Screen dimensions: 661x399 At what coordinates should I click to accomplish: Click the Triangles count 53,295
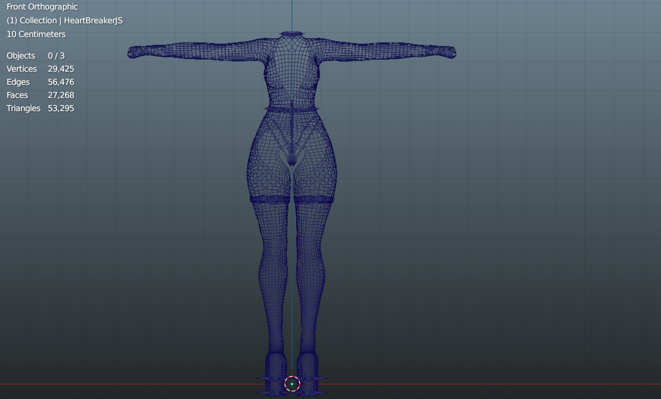pos(61,108)
